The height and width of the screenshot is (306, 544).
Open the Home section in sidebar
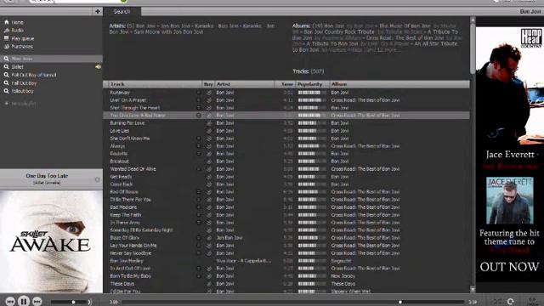(17, 22)
